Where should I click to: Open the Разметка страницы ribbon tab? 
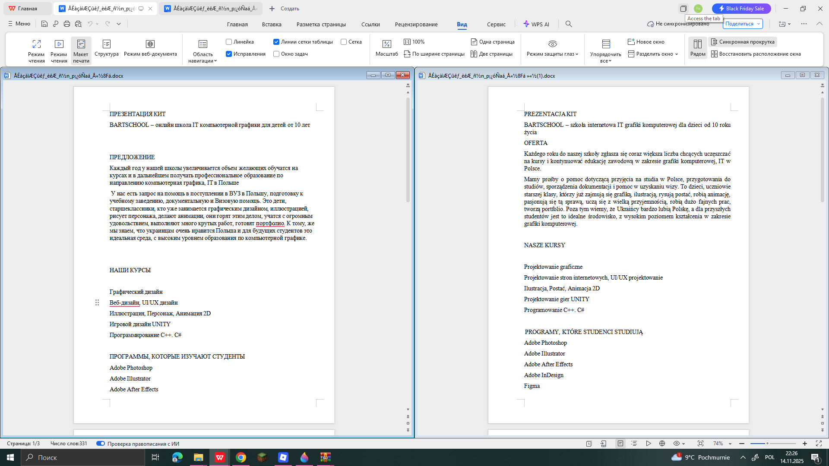[x=321, y=24]
